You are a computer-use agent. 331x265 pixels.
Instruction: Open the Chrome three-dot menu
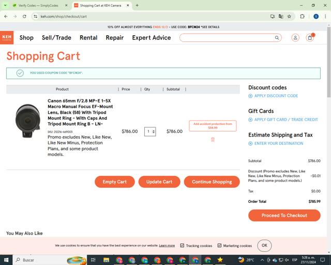[325, 17]
